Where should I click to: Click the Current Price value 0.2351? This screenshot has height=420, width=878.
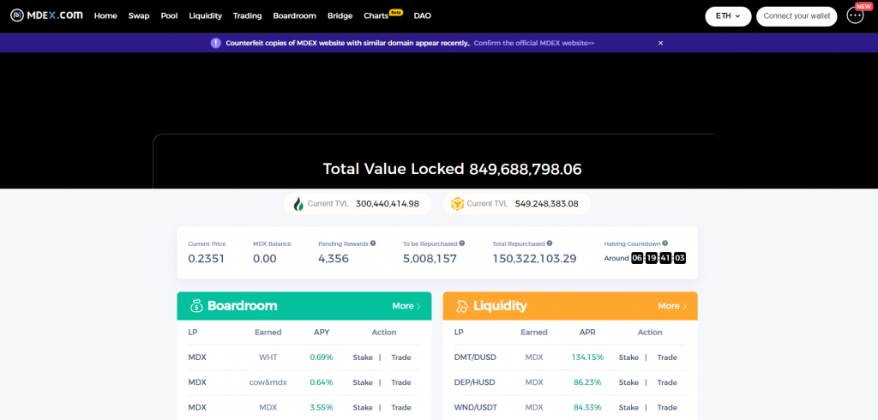tap(206, 259)
